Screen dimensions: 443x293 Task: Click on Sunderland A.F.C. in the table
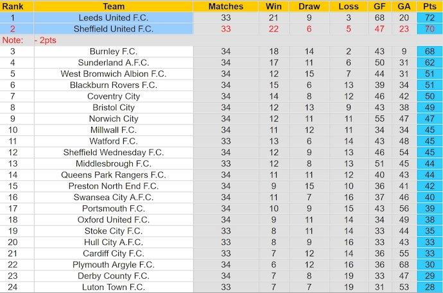[114, 63]
